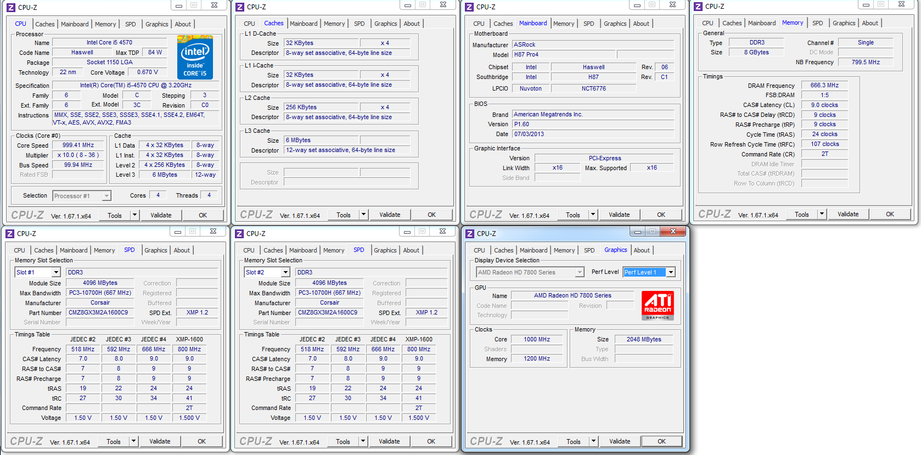Switch to Graphics tab in the Memory window
921x455 pixels.
coord(844,23)
